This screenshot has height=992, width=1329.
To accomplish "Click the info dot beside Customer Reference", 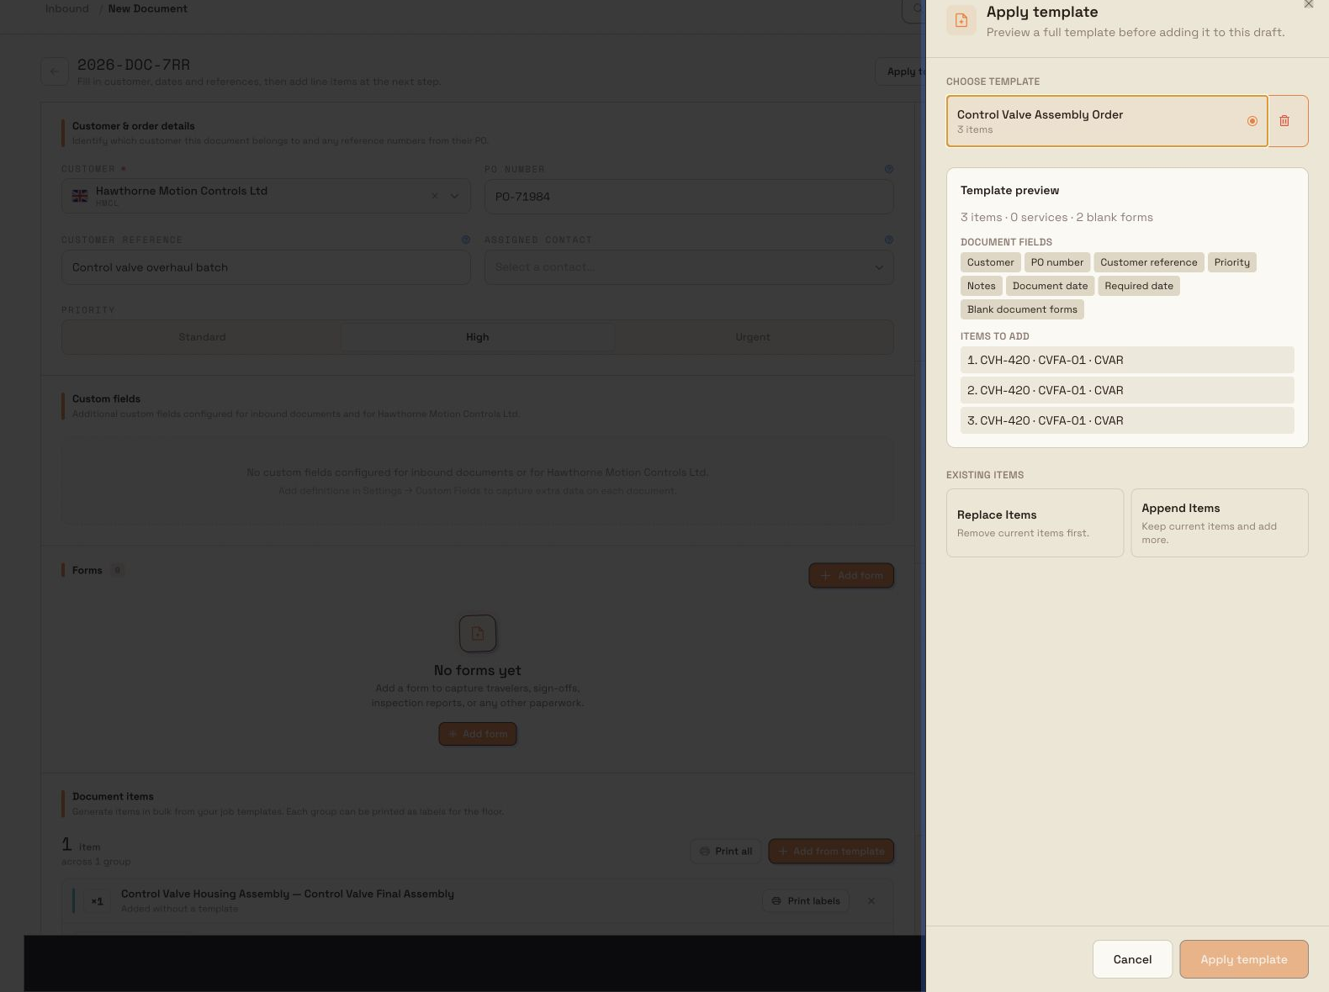I will point(466,240).
